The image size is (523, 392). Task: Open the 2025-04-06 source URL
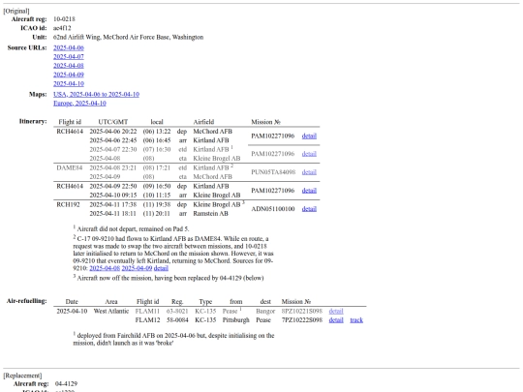(x=69, y=47)
